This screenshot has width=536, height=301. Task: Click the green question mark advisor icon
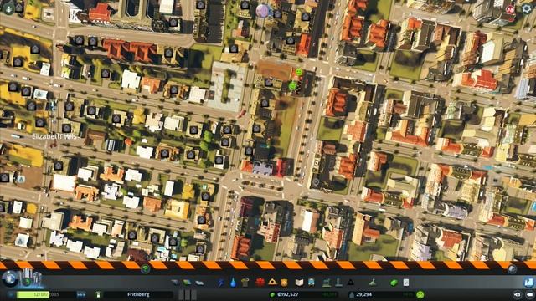[145, 268]
